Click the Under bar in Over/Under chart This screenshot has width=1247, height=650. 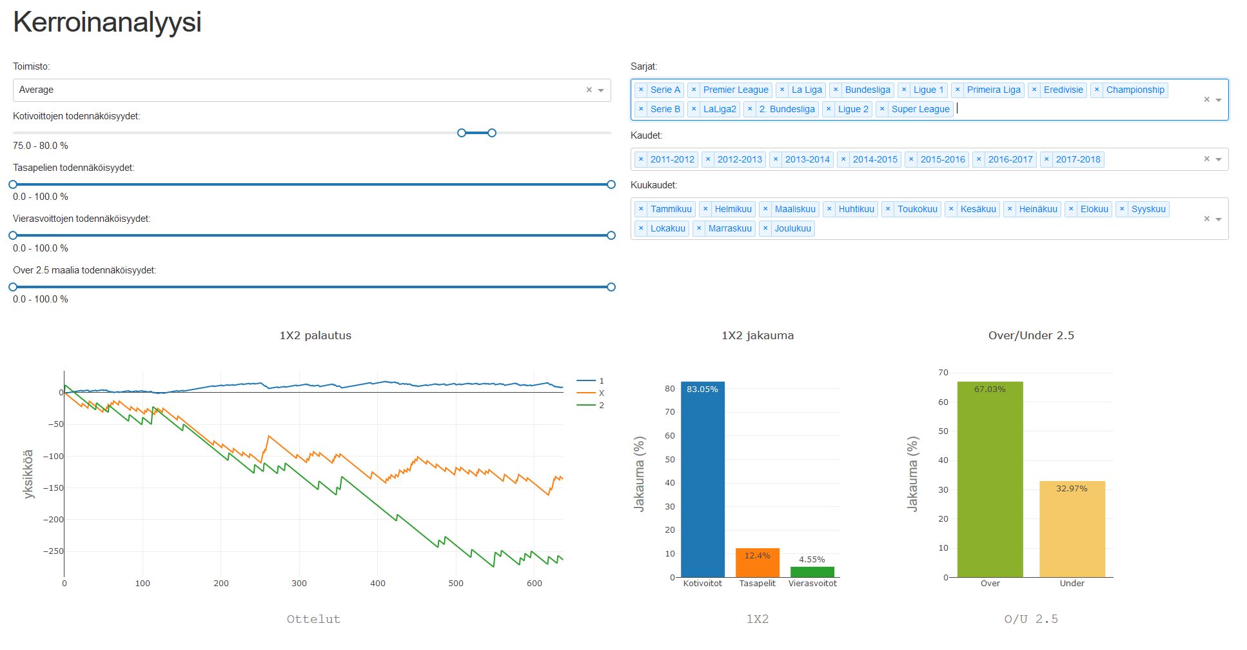1072,529
